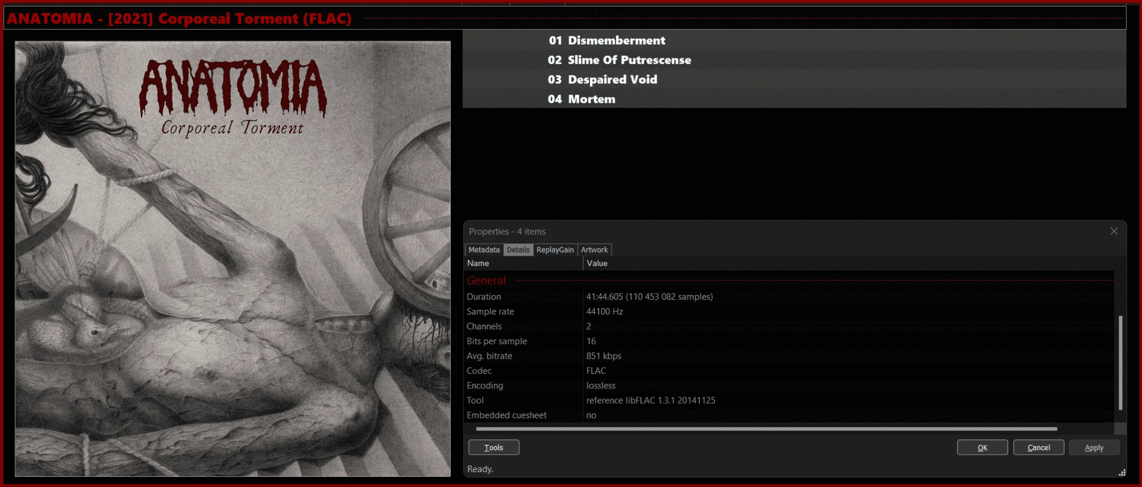The width and height of the screenshot is (1142, 487).
Task: Click the Properties - 4 items title
Action: [507, 231]
